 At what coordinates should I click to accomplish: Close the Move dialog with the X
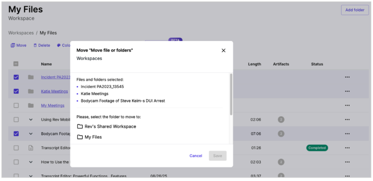click(x=224, y=51)
